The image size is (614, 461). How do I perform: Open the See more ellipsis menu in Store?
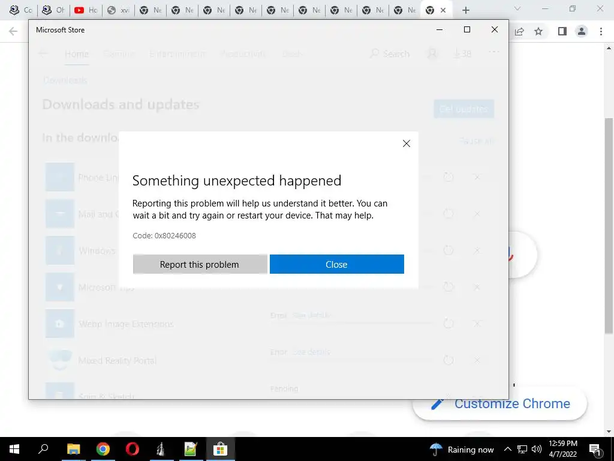[x=494, y=52]
